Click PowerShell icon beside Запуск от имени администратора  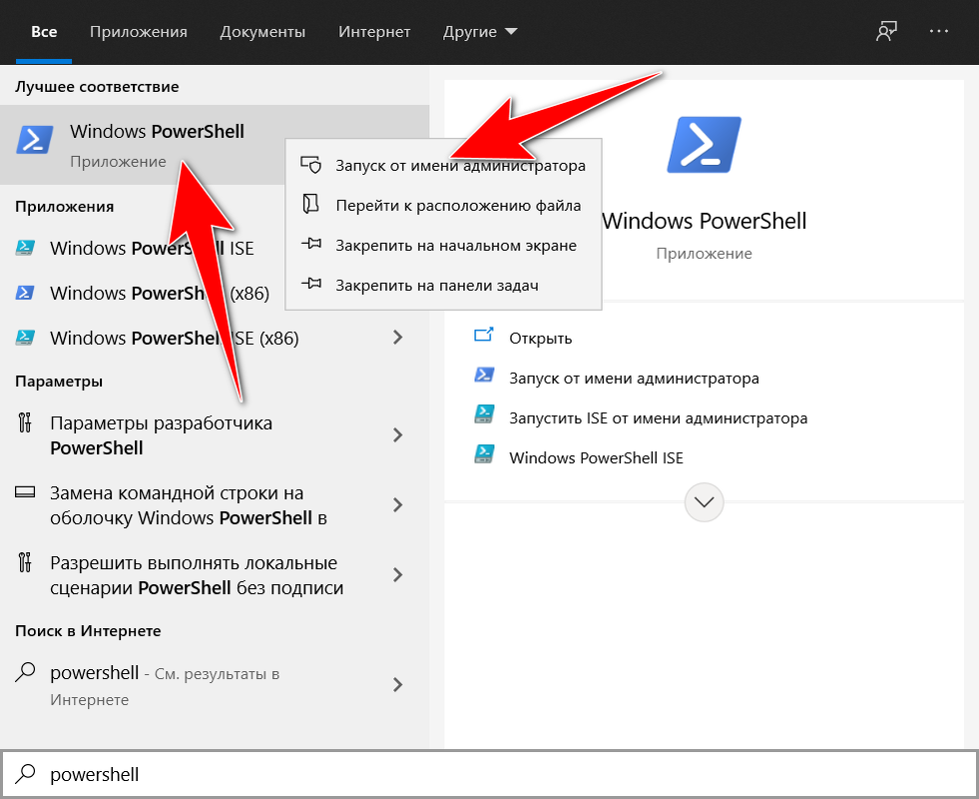(x=484, y=375)
